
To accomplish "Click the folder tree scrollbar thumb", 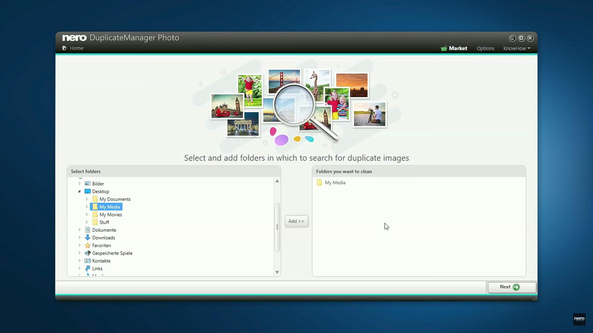I will click(277, 227).
